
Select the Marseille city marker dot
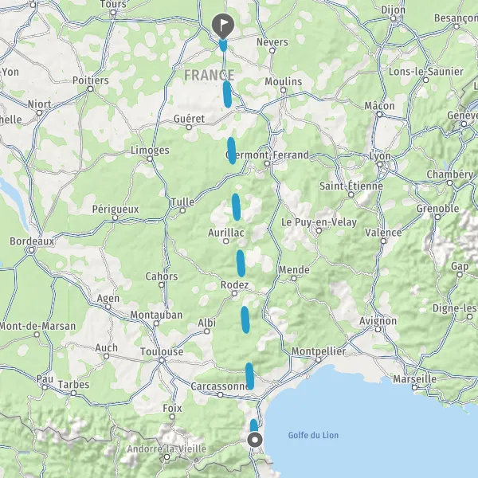414,387
